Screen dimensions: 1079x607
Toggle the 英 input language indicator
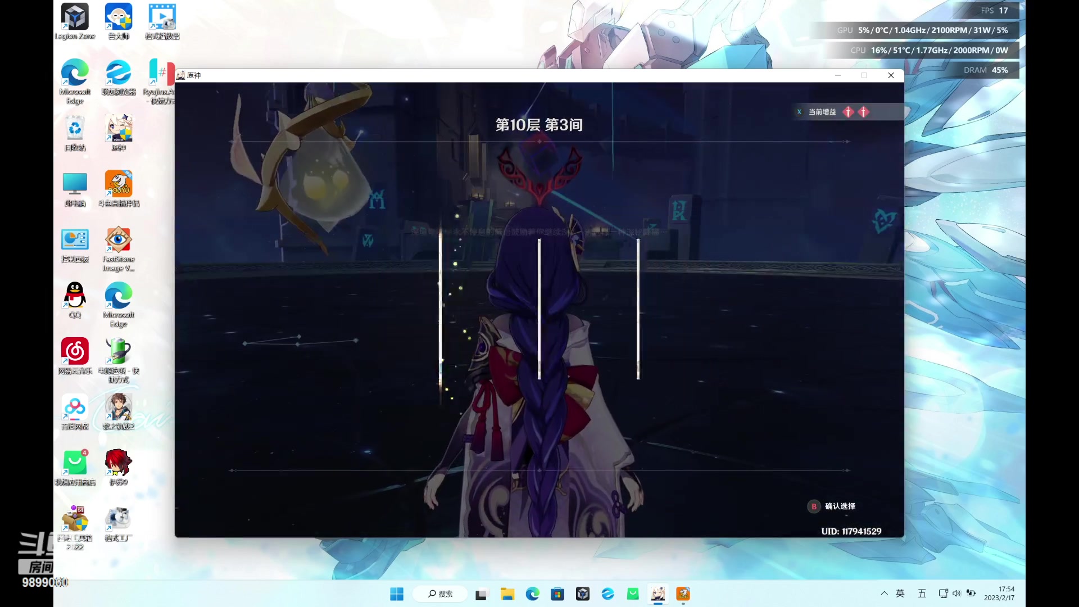(900, 594)
